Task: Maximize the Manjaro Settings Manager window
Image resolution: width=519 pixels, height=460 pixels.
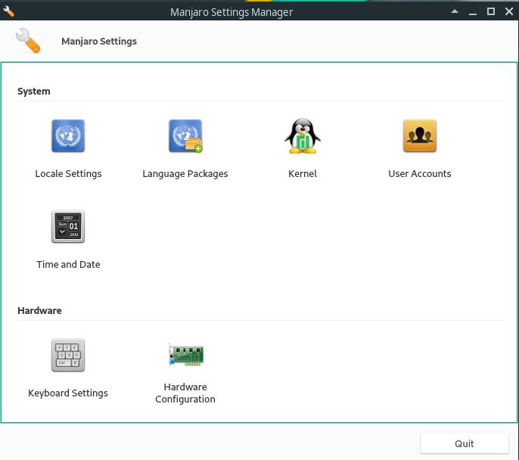Action: (491, 11)
